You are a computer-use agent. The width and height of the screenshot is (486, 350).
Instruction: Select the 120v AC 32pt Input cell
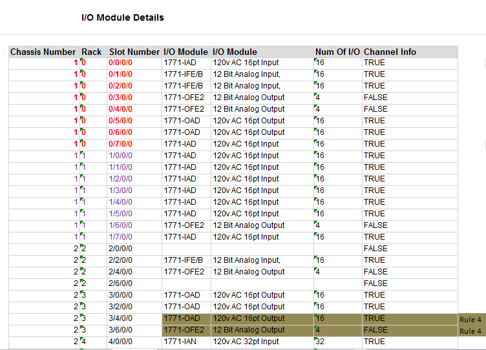262,342
